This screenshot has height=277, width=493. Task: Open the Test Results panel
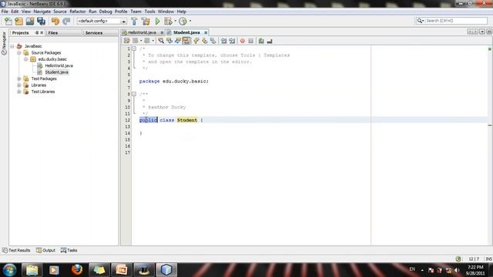click(16, 250)
